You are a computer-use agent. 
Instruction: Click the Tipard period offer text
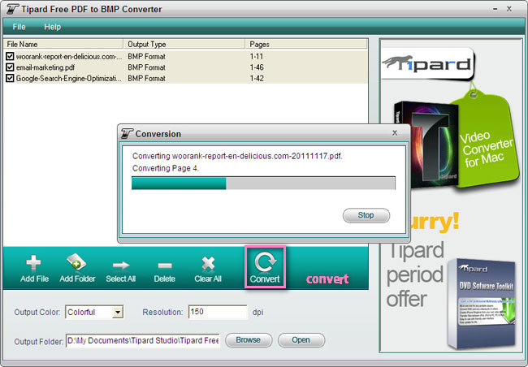pos(415,274)
